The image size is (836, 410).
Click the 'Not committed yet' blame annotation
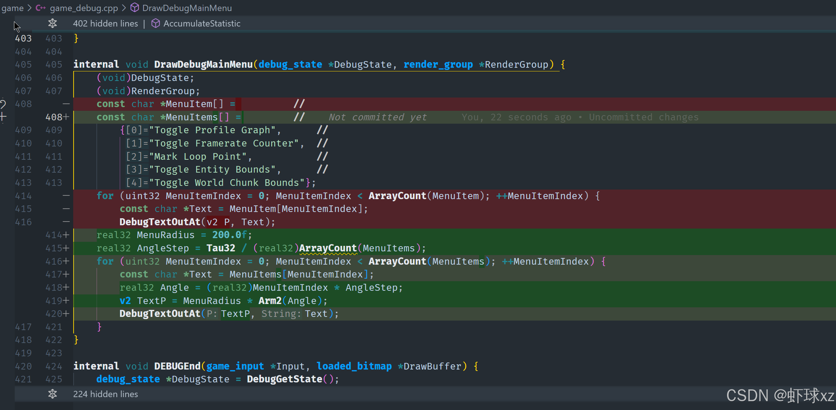point(378,117)
